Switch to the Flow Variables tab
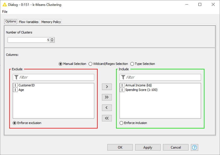Screen dimensions: 220x155 [28, 22]
